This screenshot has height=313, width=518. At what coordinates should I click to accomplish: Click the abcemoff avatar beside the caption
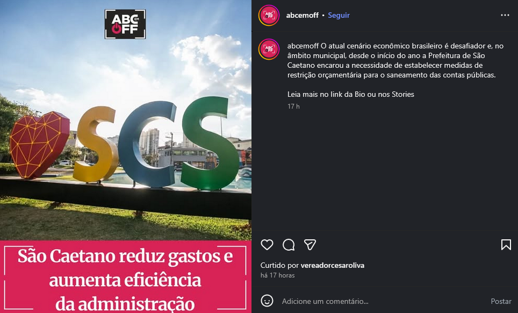click(x=269, y=49)
